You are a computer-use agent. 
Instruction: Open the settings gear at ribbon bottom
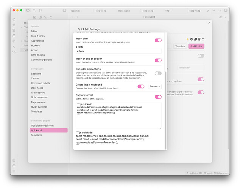tap(14, 171)
